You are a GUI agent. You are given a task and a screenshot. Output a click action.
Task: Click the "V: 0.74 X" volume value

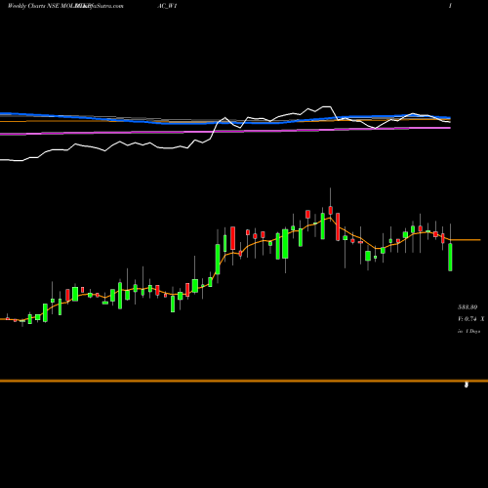pos(471,319)
